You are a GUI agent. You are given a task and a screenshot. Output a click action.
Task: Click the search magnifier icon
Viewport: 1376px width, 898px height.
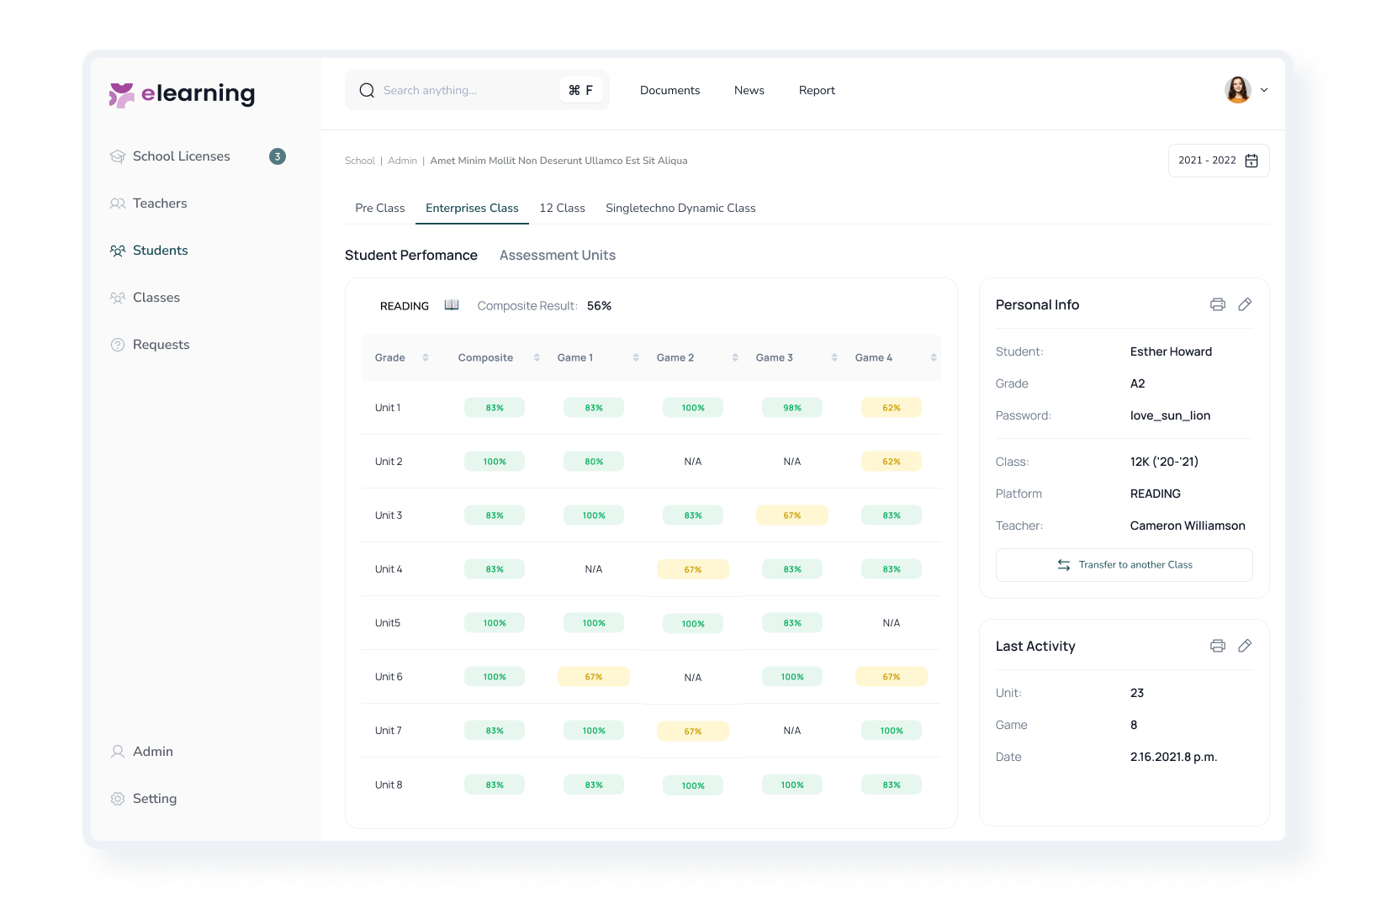(367, 90)
